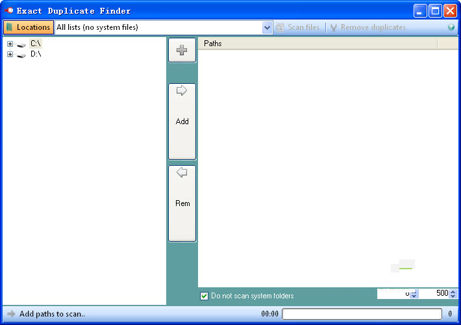
Task: Select the C:\ drive icon
Action: tap(21, 44)
